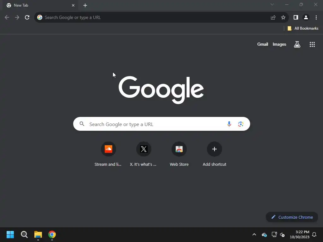This screenshot has width=323, height=242.
Task: Bookmark this tab with the star icon
Action: pyautogui.click(x=283, y=18)
